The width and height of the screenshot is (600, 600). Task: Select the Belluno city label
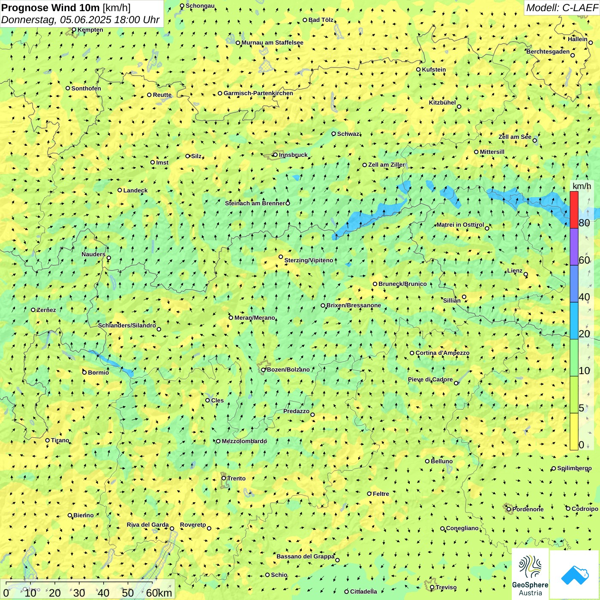tap(442, 461)
